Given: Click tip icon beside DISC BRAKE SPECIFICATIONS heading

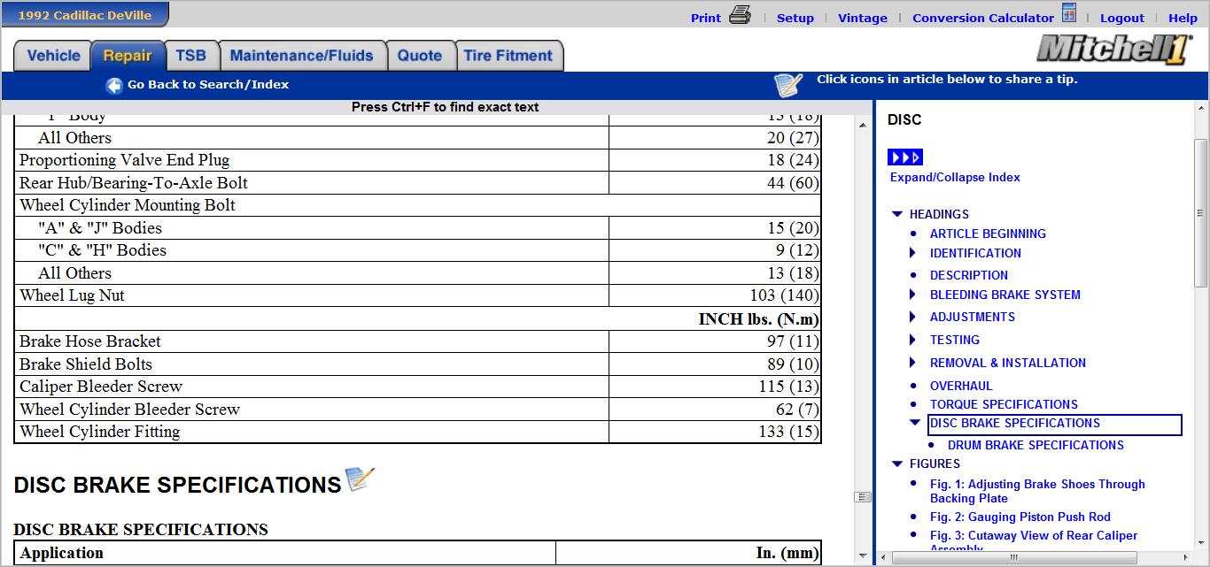Looking at the screenshot, I should click(x=360, y=479).
